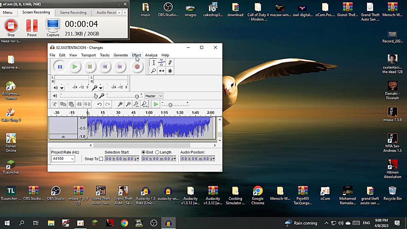
Task: Select the Time Shift tool
Action: pos(162,71)
